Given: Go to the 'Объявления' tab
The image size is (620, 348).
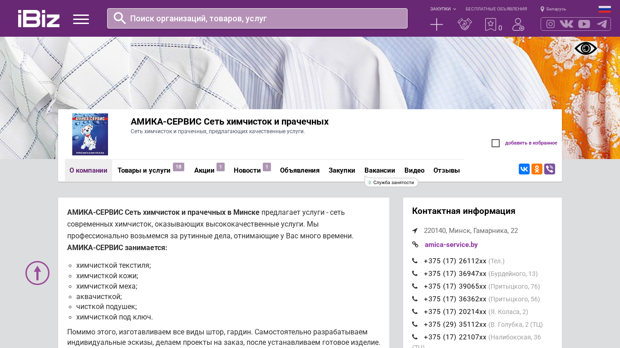Looking at the screenshot, I should pos(300,170).
